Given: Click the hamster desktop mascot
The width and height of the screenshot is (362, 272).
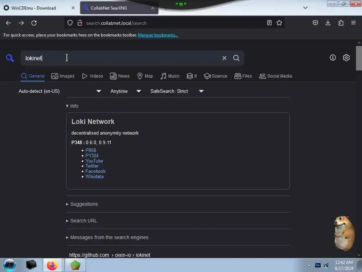Looking at the screenshot, I should 344,233.
